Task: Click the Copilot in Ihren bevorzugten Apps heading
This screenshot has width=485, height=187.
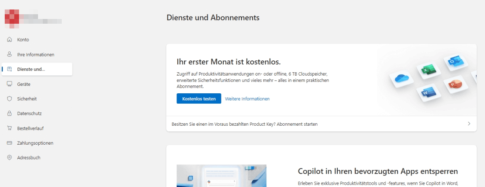Action: tap(378, 171)
